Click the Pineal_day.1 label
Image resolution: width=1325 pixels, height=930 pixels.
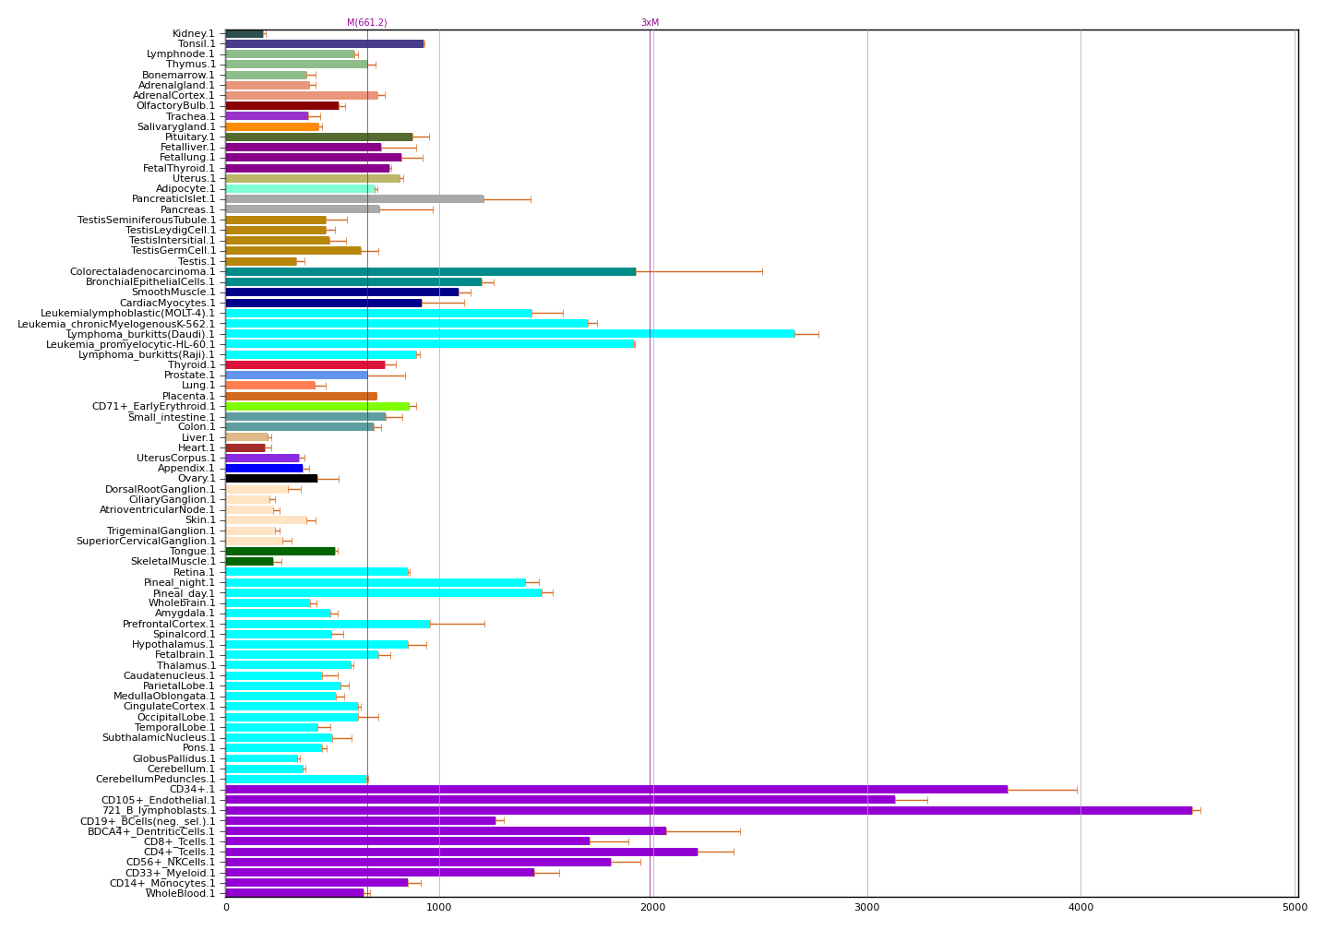click(x=184, y=593)
